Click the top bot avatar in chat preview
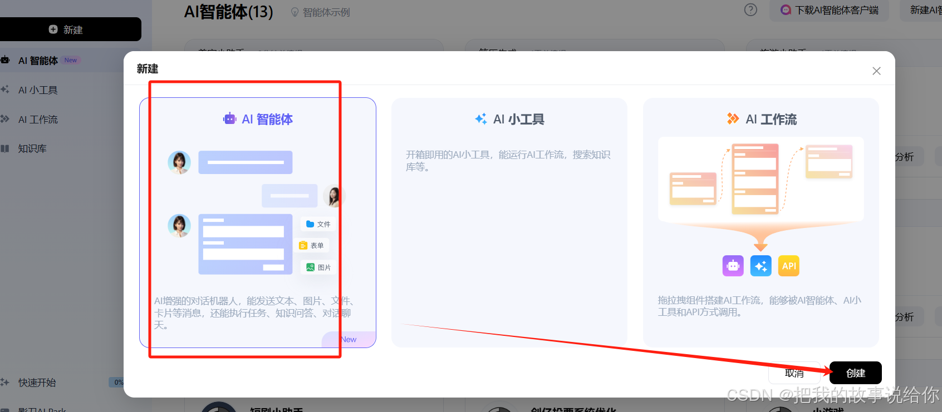This screenshot has width=942, height=412. pyautogui.click(x=179, y=162)
